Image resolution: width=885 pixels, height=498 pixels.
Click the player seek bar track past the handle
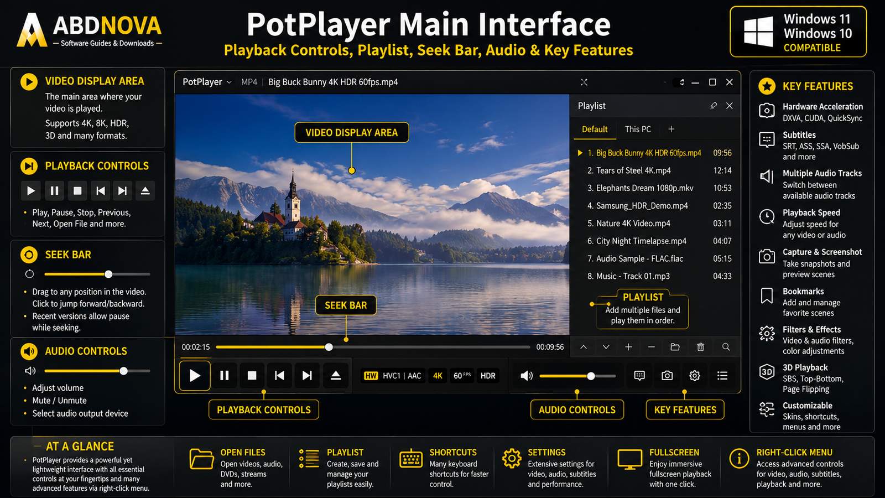click(x=431, y=347)
